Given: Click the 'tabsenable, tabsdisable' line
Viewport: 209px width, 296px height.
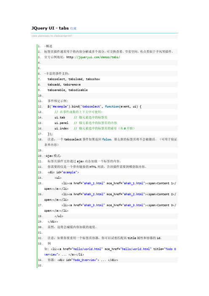Looking at the screenshot, I should pyautogui.click(x=67, y=90).
